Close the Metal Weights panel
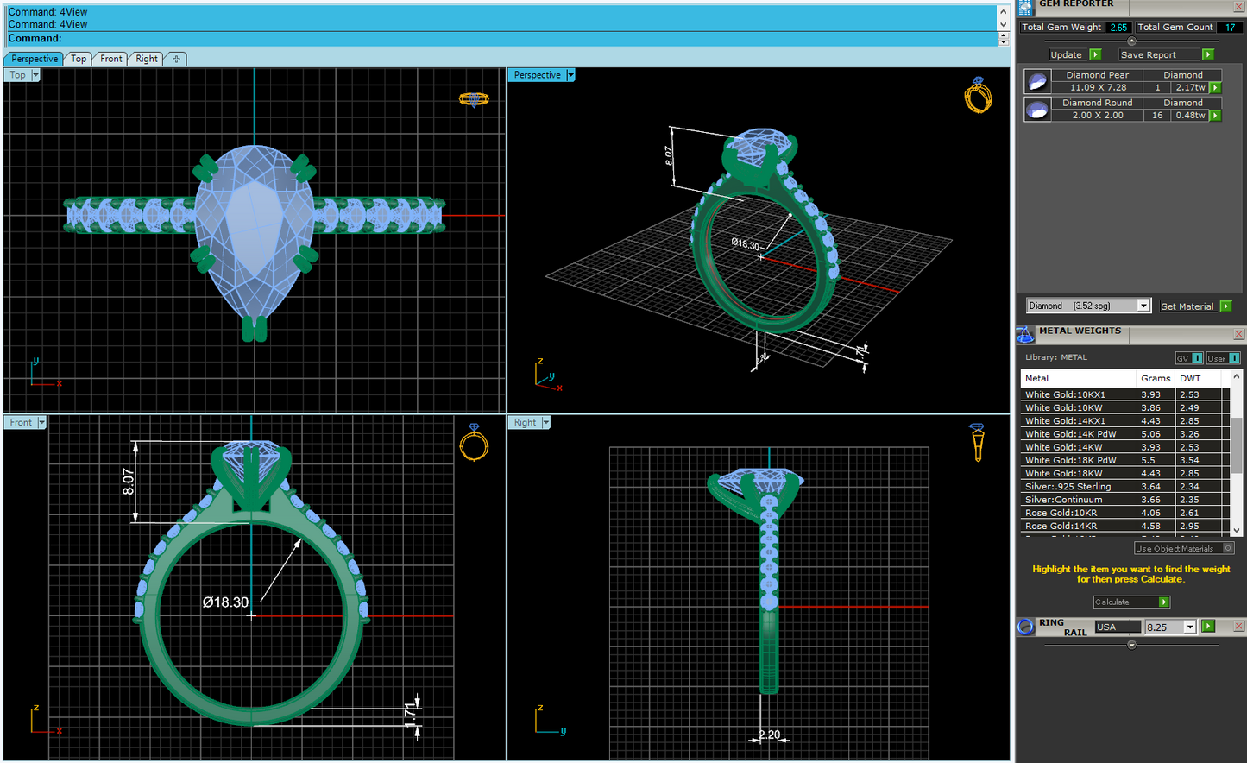 click(1238, 334)
